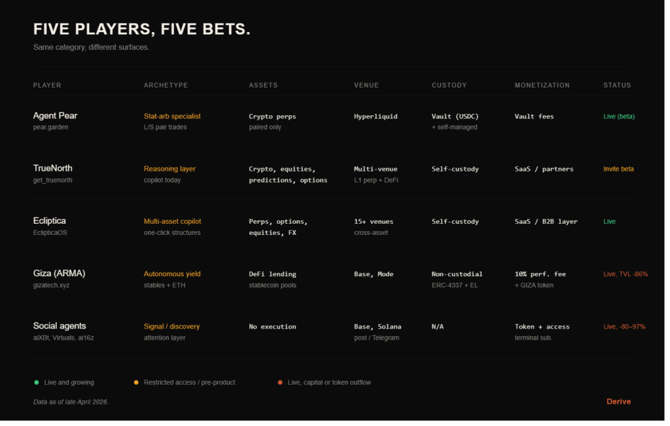Open the pear.garden link under Agent Pear

pyautogui.click(x=51, y=127)
